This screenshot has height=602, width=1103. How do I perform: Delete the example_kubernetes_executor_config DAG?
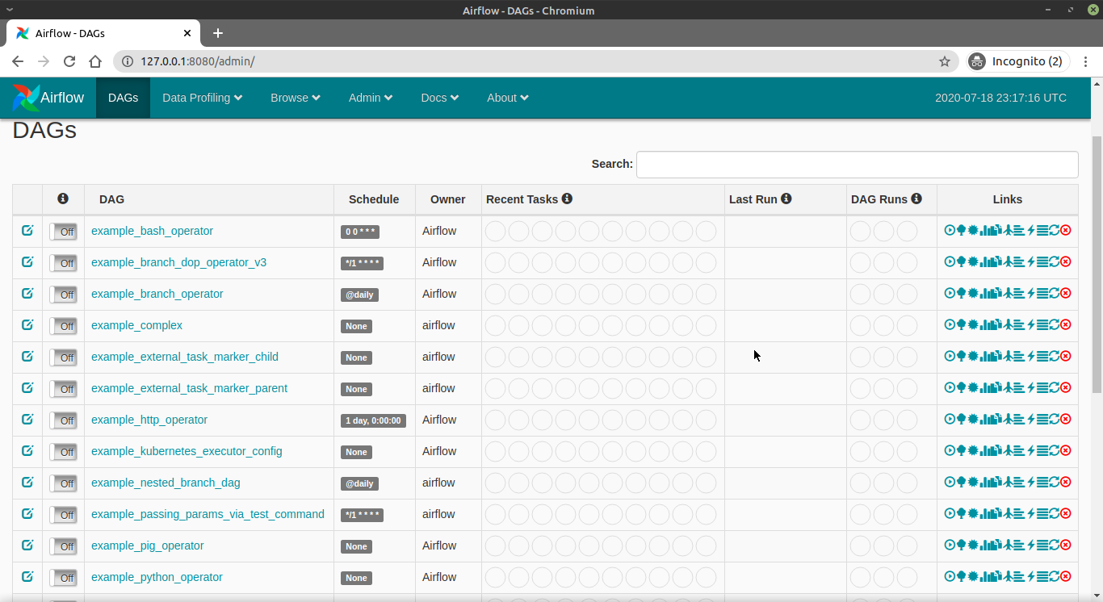[1066, 450]
